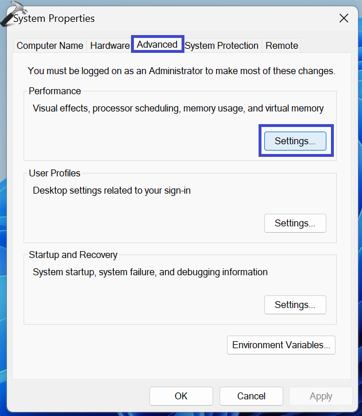Select the Advanced tab
This screenshot has height=416, width=362.
coord(157,44)
